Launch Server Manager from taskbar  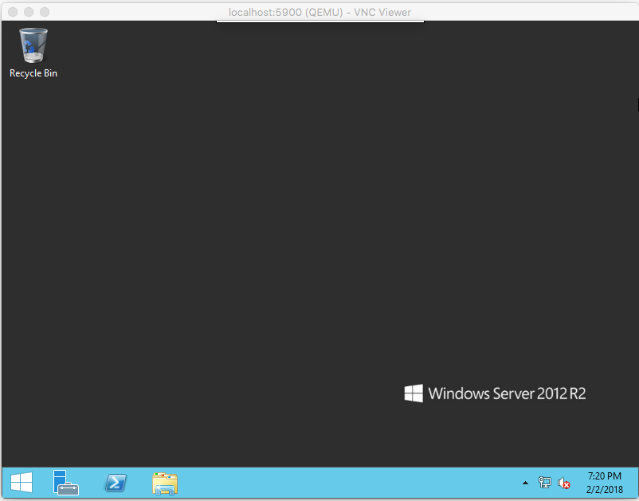point(65,483)
